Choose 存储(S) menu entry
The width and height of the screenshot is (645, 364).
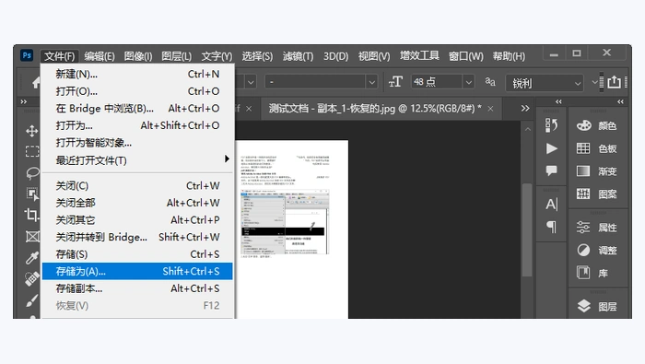click(137, 254)
